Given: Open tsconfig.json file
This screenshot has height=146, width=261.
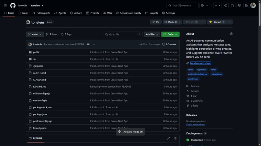Looking at the screenshot, I should [40, 128].
